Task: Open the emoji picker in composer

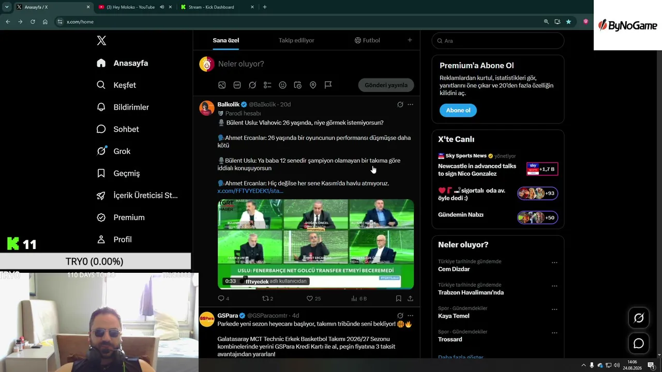Action: coord(282,85)
